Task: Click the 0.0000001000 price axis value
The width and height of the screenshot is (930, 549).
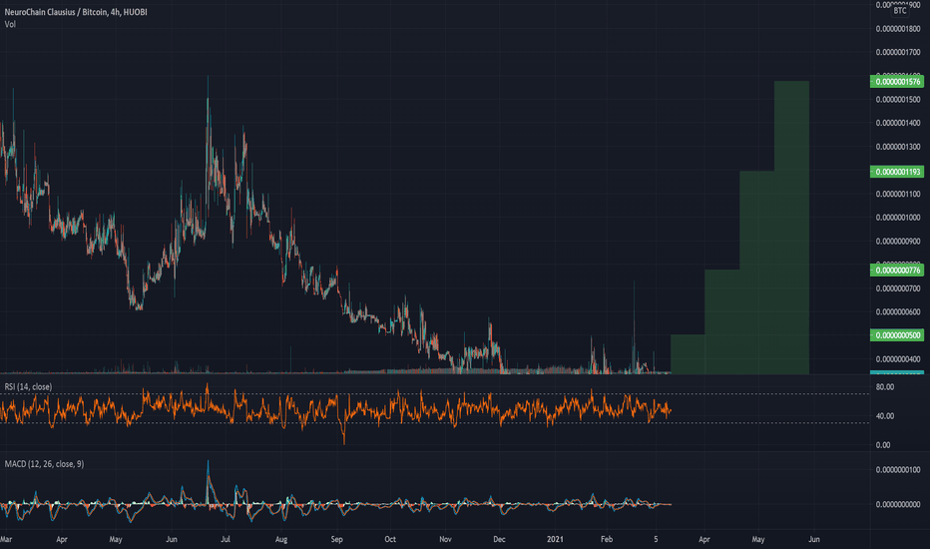Action: click(898, 218)
